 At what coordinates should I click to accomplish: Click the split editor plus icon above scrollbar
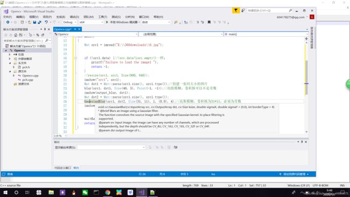pos(306,39)
